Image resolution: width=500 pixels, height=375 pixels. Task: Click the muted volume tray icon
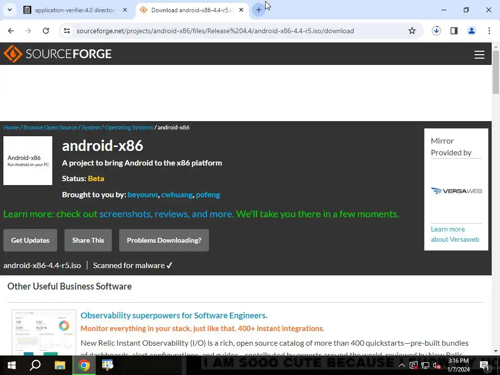click(437, 365)
